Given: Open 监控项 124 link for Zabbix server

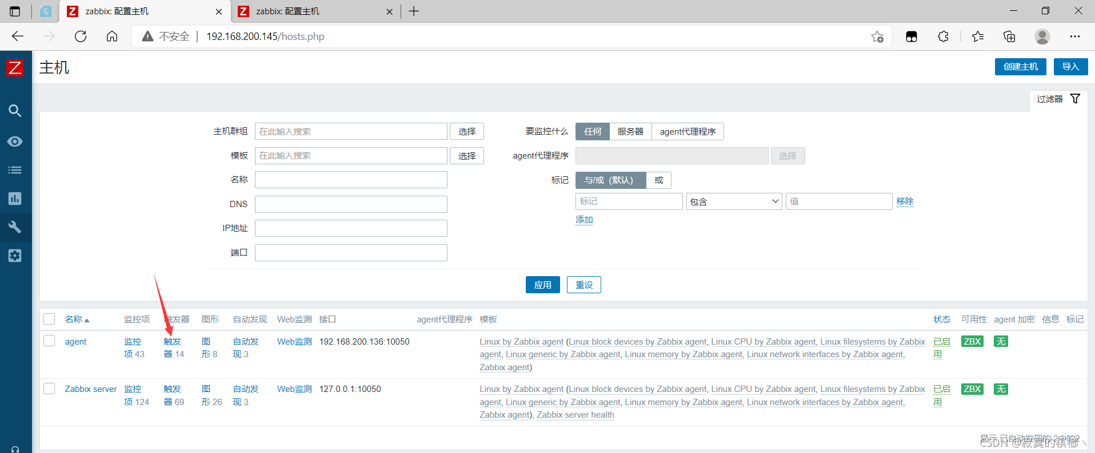Looking at the screenshot, I should [x=137, y=395].
